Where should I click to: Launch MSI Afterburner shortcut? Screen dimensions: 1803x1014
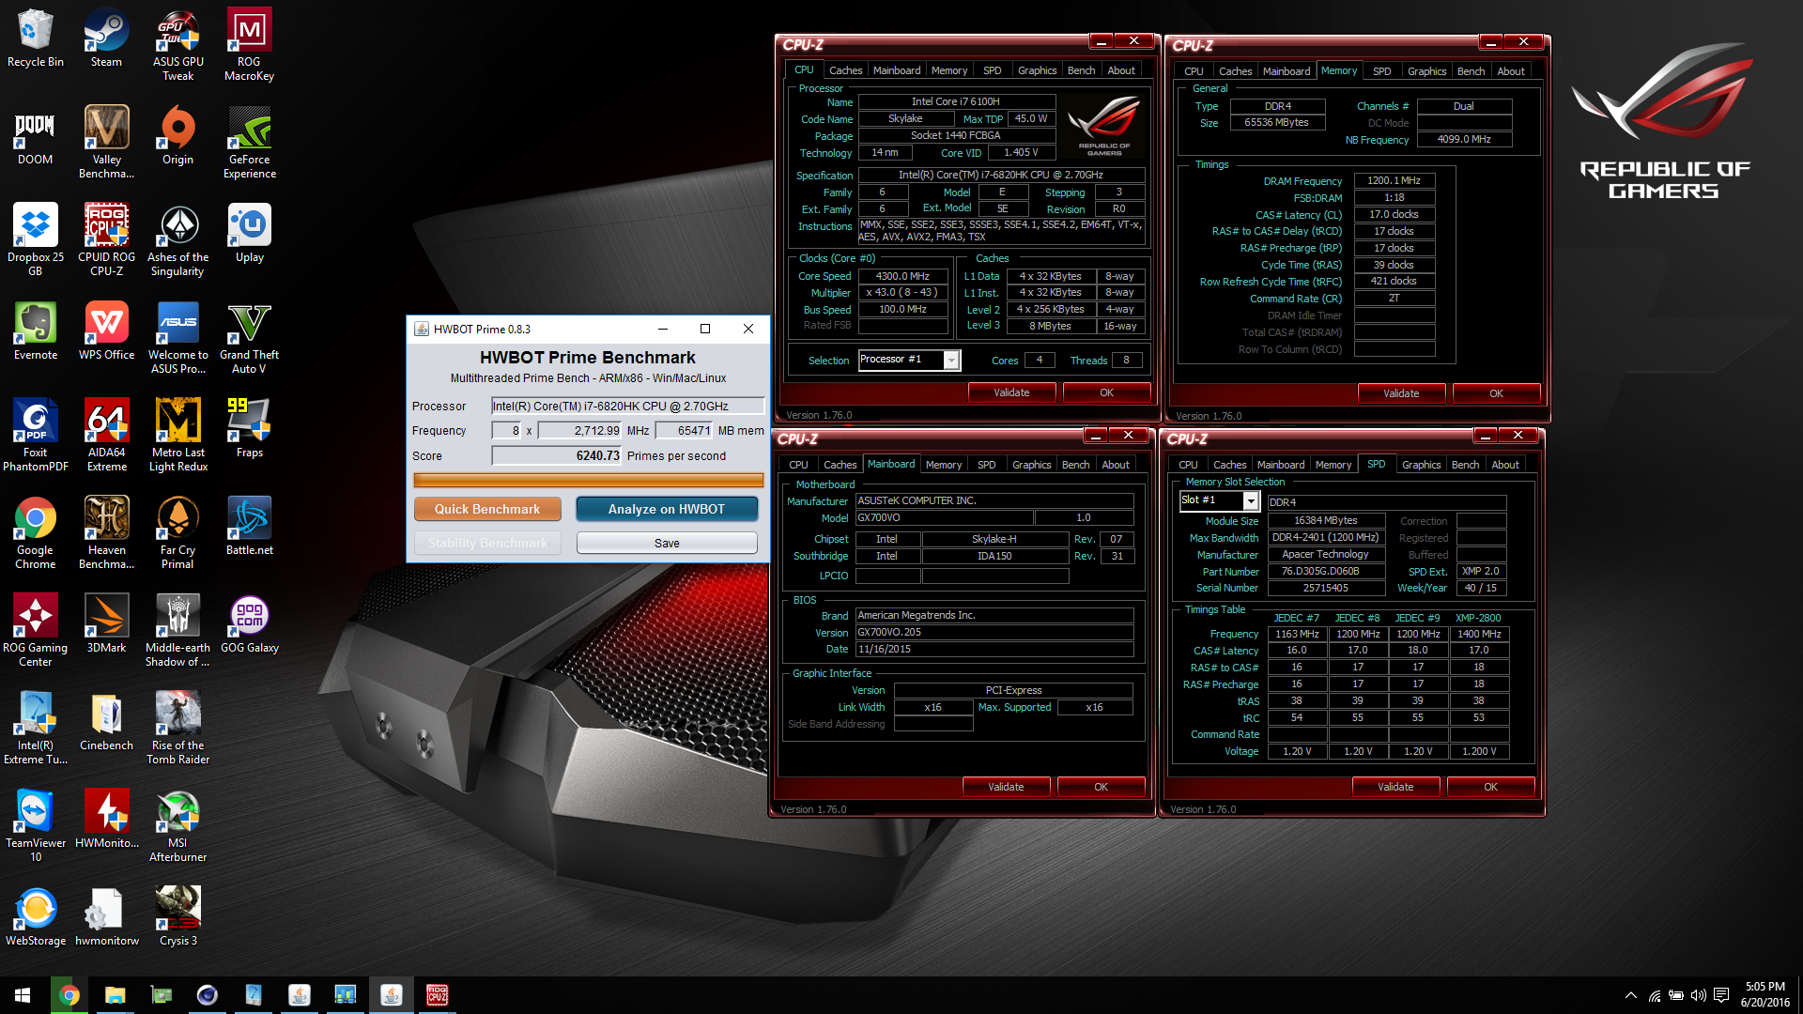pyautogui.click(x=177, y=825)
